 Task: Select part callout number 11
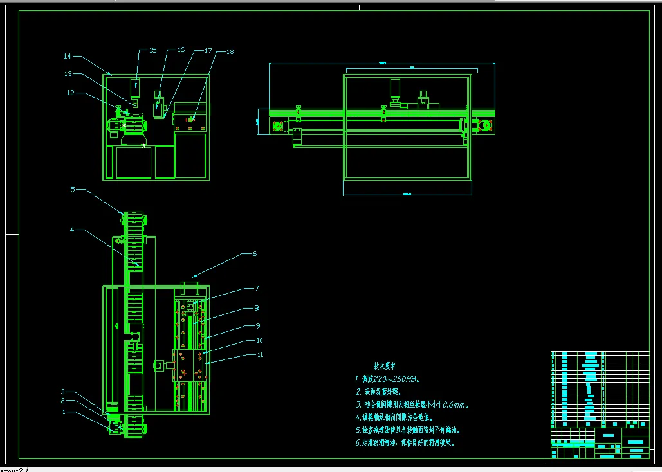point(260,354)
